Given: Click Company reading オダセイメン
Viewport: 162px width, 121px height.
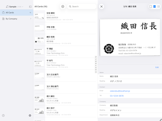Looking at the screenshot, I should (x=130, y=110).
